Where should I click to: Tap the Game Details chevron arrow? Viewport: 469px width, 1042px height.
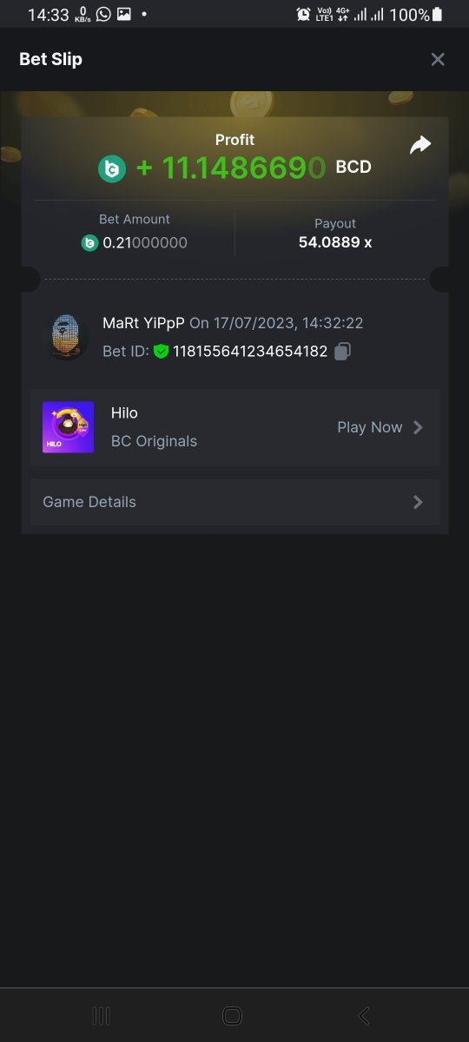tap(419, 502)
